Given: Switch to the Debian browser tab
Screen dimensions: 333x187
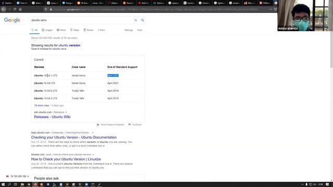Looking at the screenshot, I should pos(113,3).
